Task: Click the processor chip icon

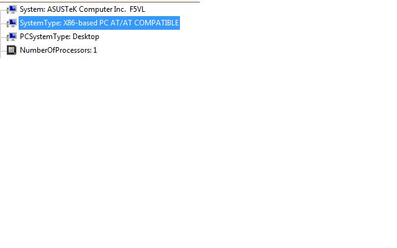Action: (x=11, y=50)
